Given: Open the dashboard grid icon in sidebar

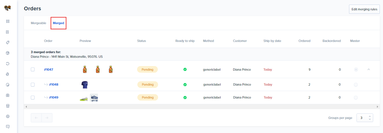Looking at the screenshot, I should (x=8, y=21).
